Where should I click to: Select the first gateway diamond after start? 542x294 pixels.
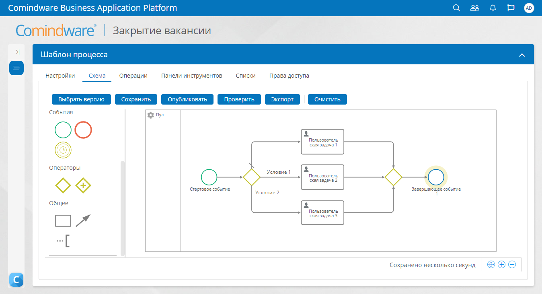(x=252, y=177)
